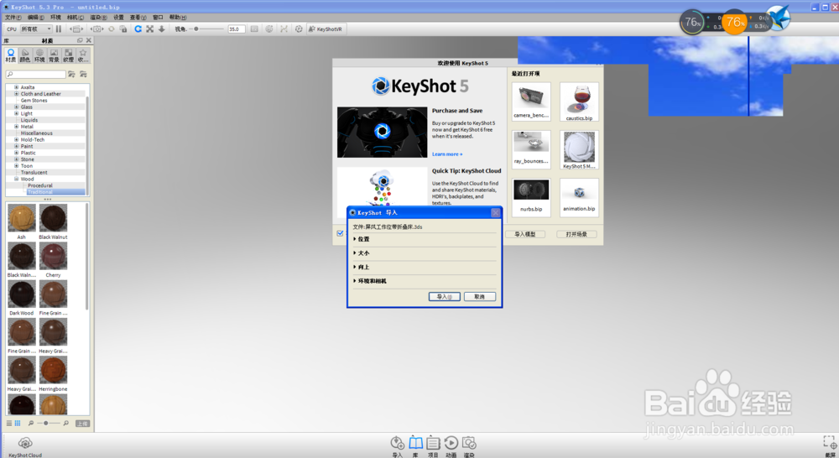Click the fit-to-view crossed arrows icon
Viewport: 839px width, 458px height.
[150, 29]
